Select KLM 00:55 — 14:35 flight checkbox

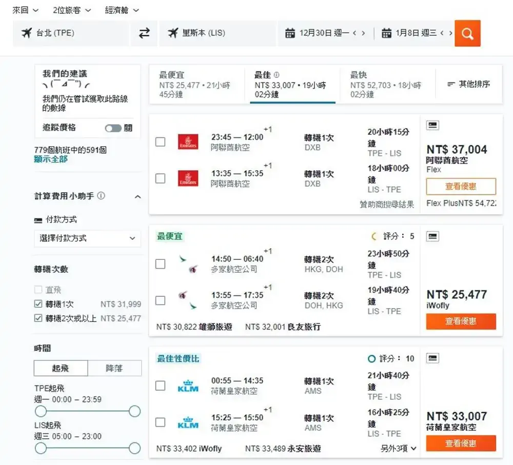(160, 386)
